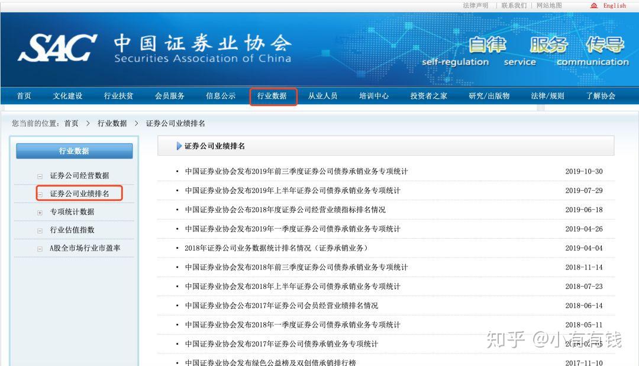Select 法律/规则 in the navigation bar
639x366 pixels.
(548, 96)
